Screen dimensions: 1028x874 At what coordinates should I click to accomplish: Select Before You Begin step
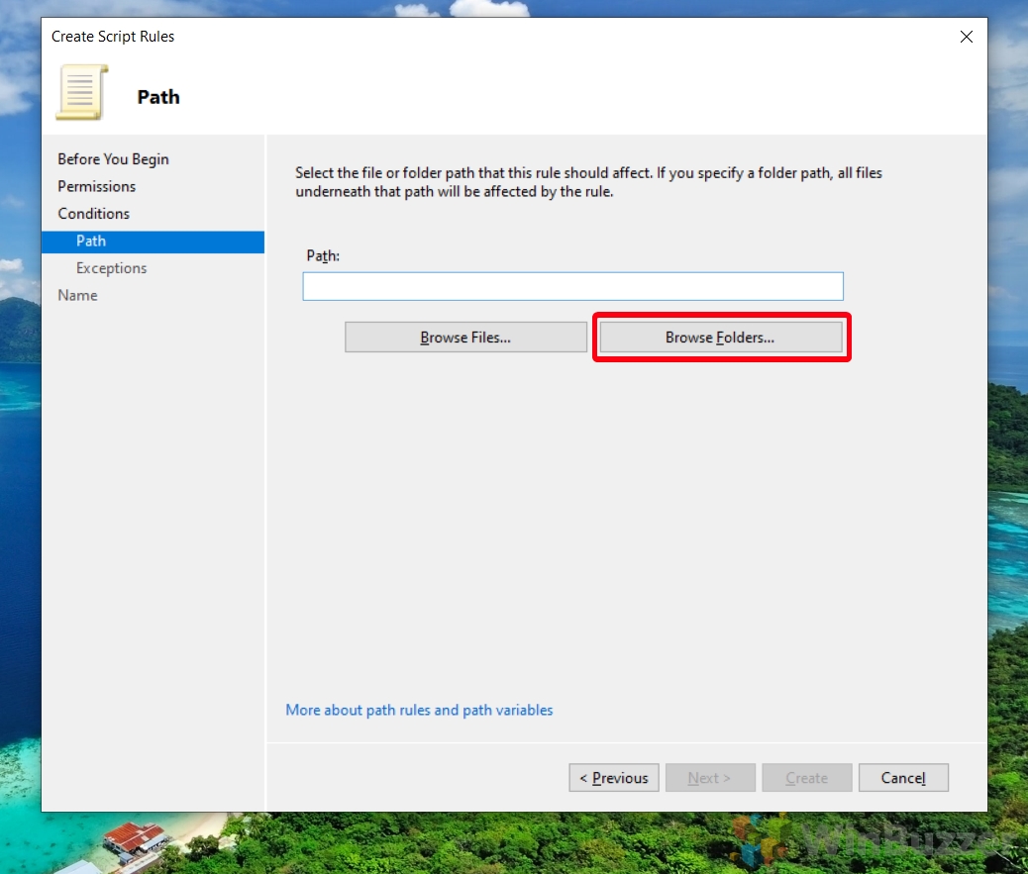[x=114, y=159]
